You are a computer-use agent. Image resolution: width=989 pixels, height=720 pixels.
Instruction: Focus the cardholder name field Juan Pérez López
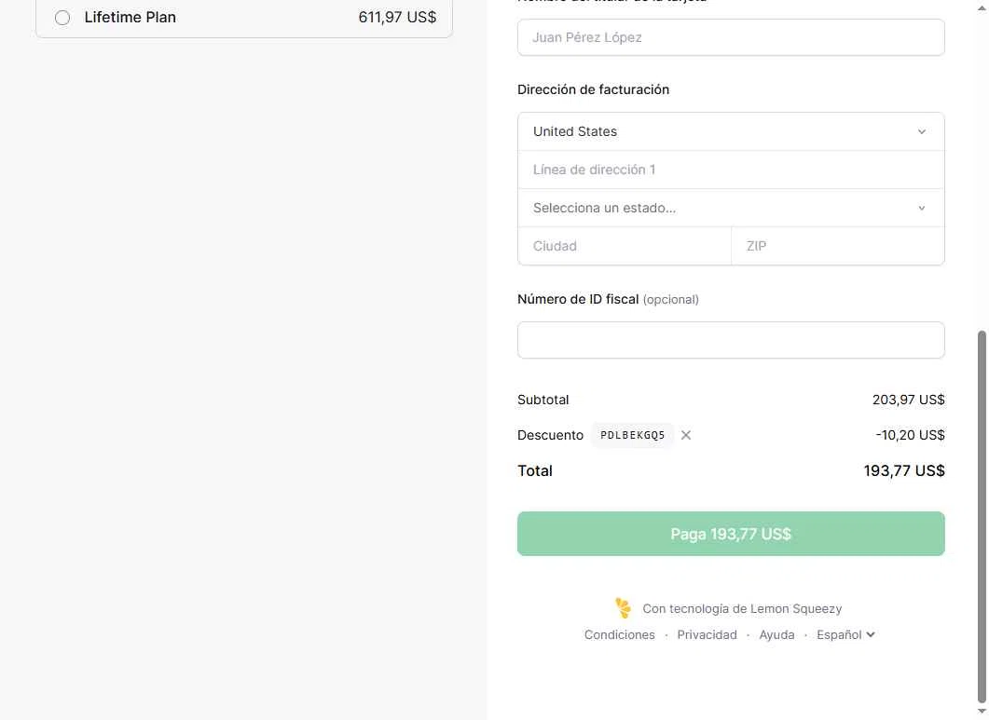pyautogui.click(x=731, y=37)
